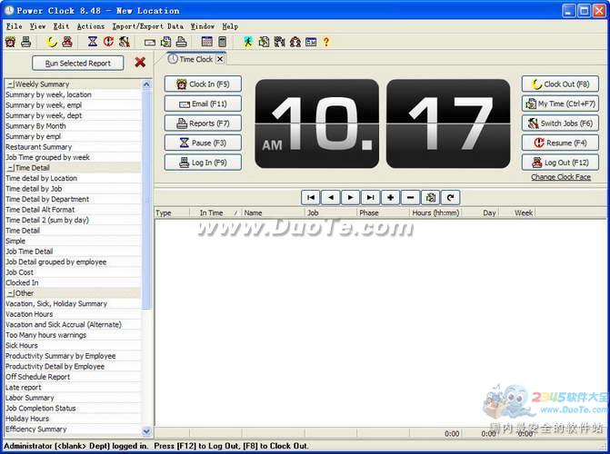Viewport: 610px width, 454px height.
Task: Jump to the last record in the grid
Action: (370, 197)
